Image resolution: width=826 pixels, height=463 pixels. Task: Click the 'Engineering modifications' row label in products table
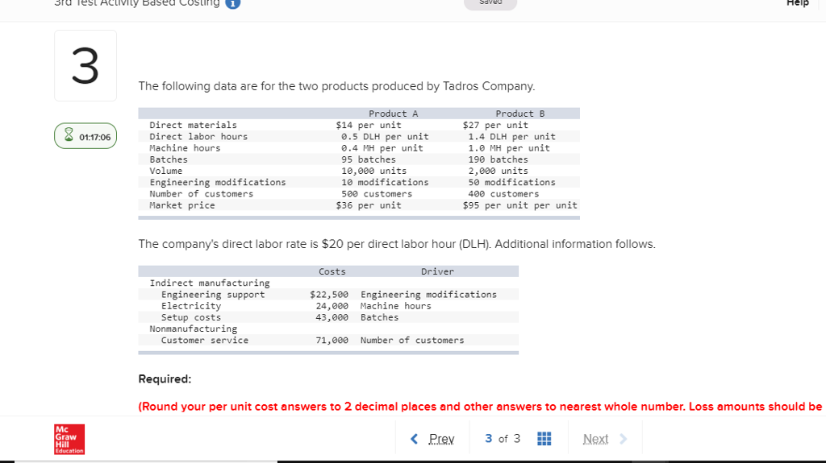tap(218, 183)
